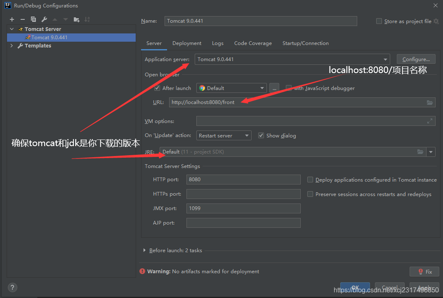The width and height of the screenshot is (443, 298).
Task: Click Fix button for warning
Action: tap(424, 272)
